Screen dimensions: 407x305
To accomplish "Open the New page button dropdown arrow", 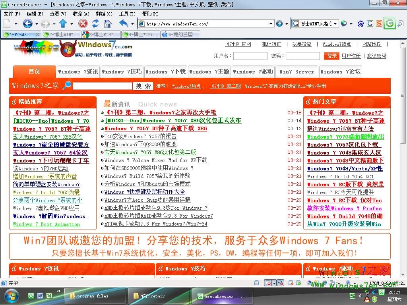I will (16, 24).
